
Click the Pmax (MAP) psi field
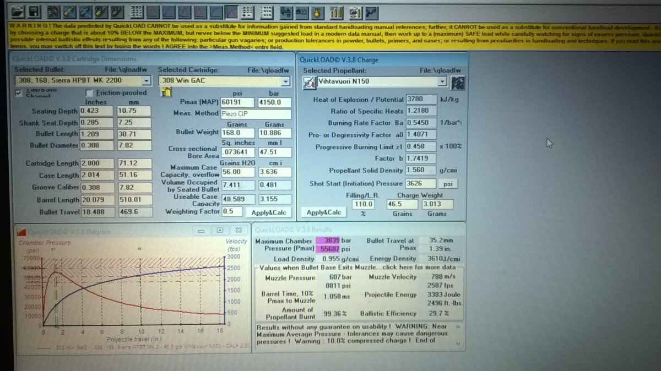tap(237, 102)
